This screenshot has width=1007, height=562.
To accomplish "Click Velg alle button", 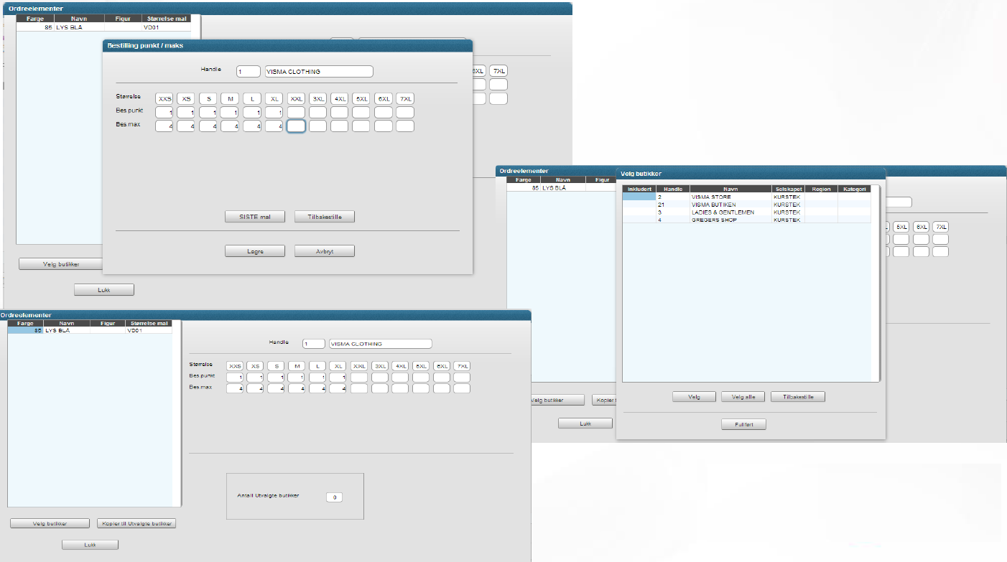I will [743, 397].
